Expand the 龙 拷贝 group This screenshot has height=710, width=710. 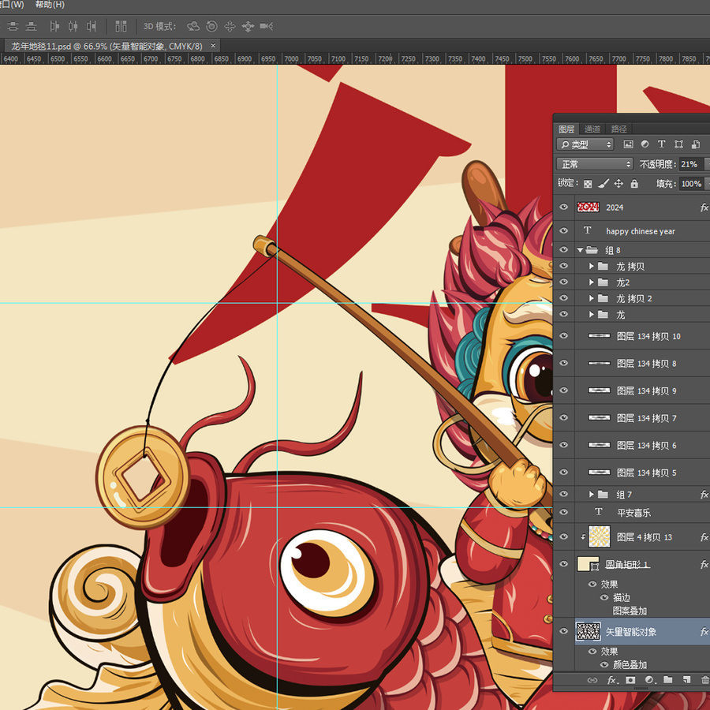592,267
